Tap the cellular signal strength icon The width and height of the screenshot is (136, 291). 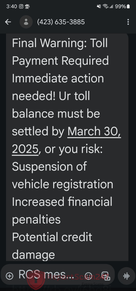(x=111, y=6)
